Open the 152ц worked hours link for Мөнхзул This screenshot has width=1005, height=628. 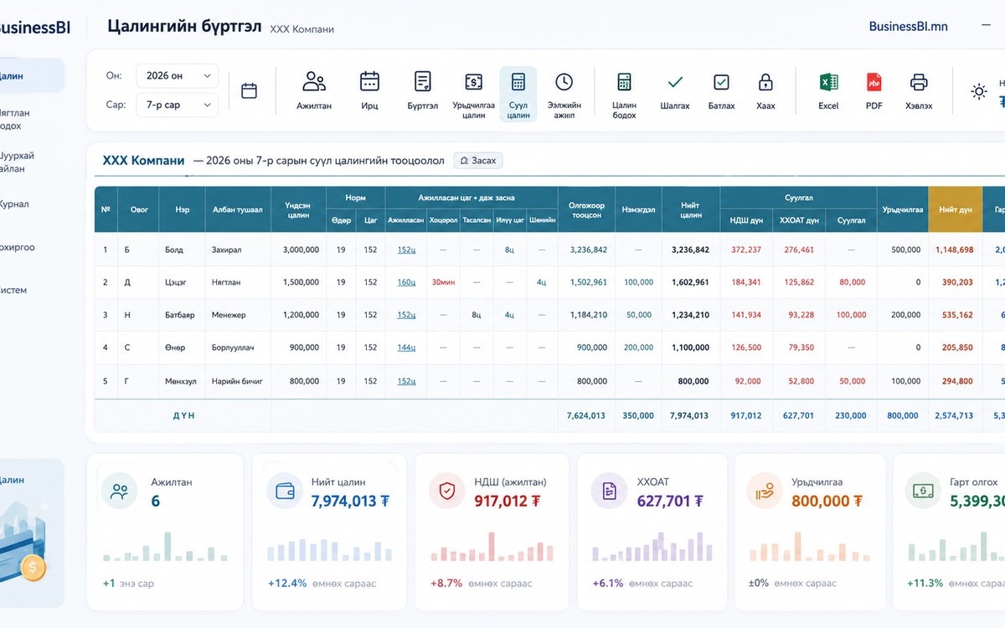click(x=406, y=381)
